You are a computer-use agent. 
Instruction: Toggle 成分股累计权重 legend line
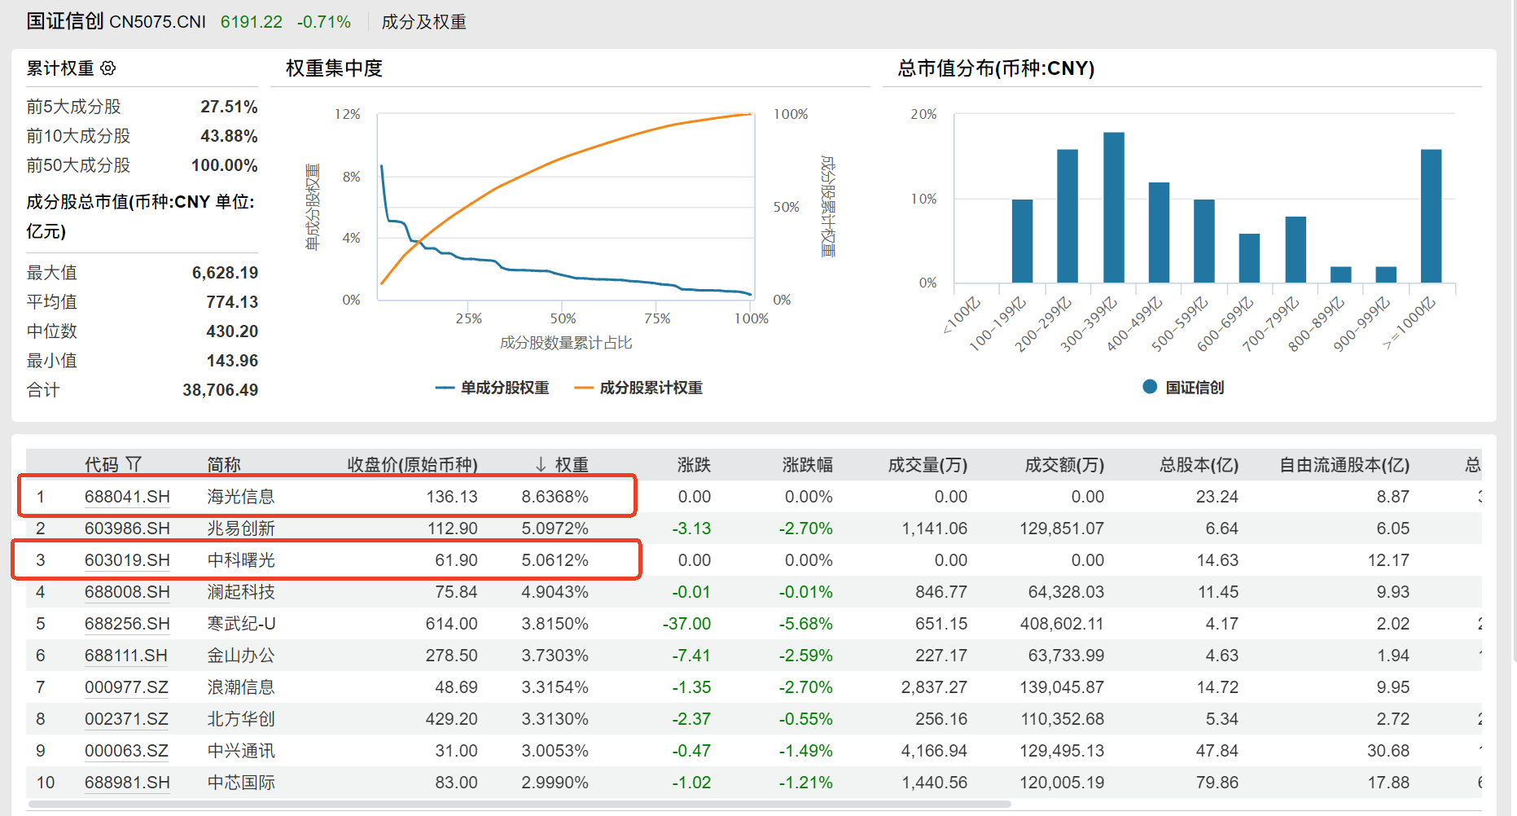pos(638,388)
